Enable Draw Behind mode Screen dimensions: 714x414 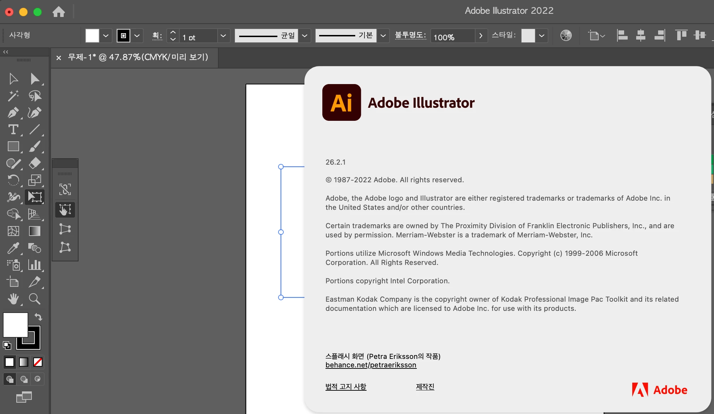tap(24, 379)
